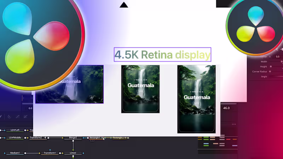The image size is (283, 159).
Task: Select the Transform2 node
Action: click(x=38, y=137)
